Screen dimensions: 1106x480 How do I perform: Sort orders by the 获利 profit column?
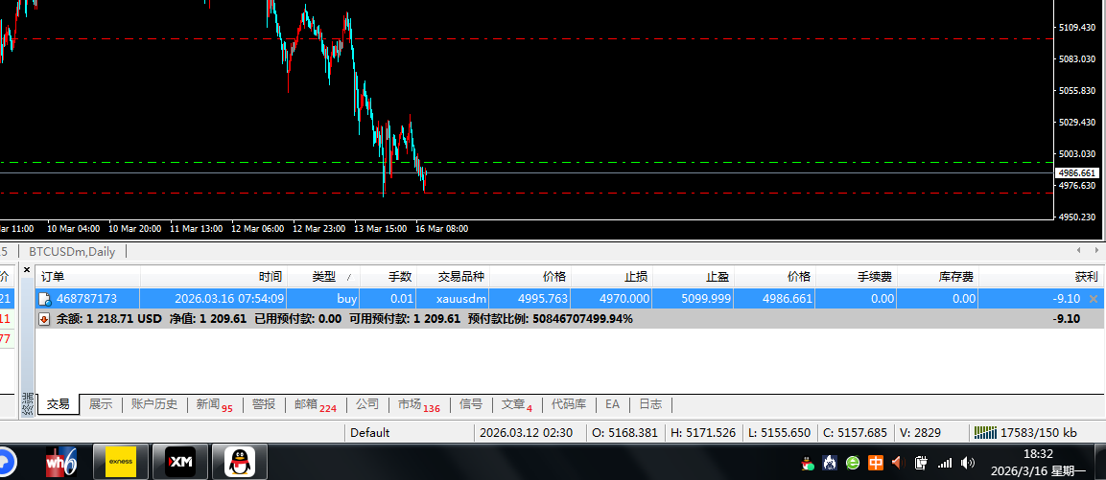[1085, 276]
